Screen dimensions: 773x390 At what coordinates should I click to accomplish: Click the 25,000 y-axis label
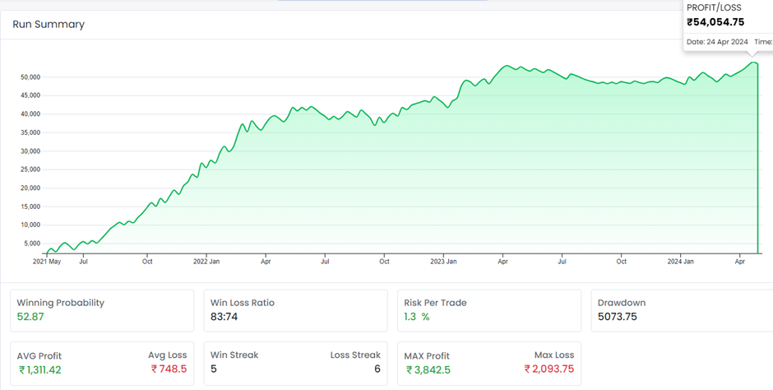pyautogui.click(x=30, y=169)
